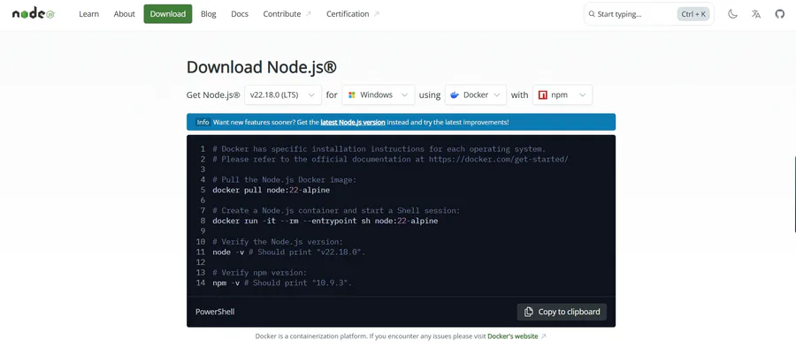Click the Copy to clipboard button

(x=562, y=312)
